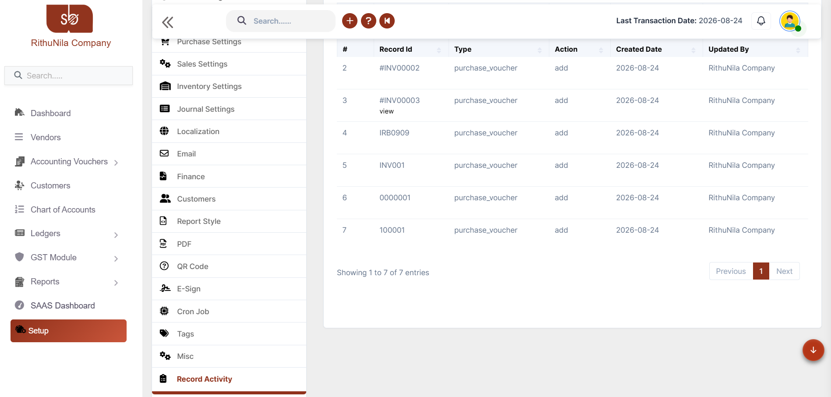This screenshot has width=831, height=397.
Task: Click the Email envelope icon
Action: (164, 153)
